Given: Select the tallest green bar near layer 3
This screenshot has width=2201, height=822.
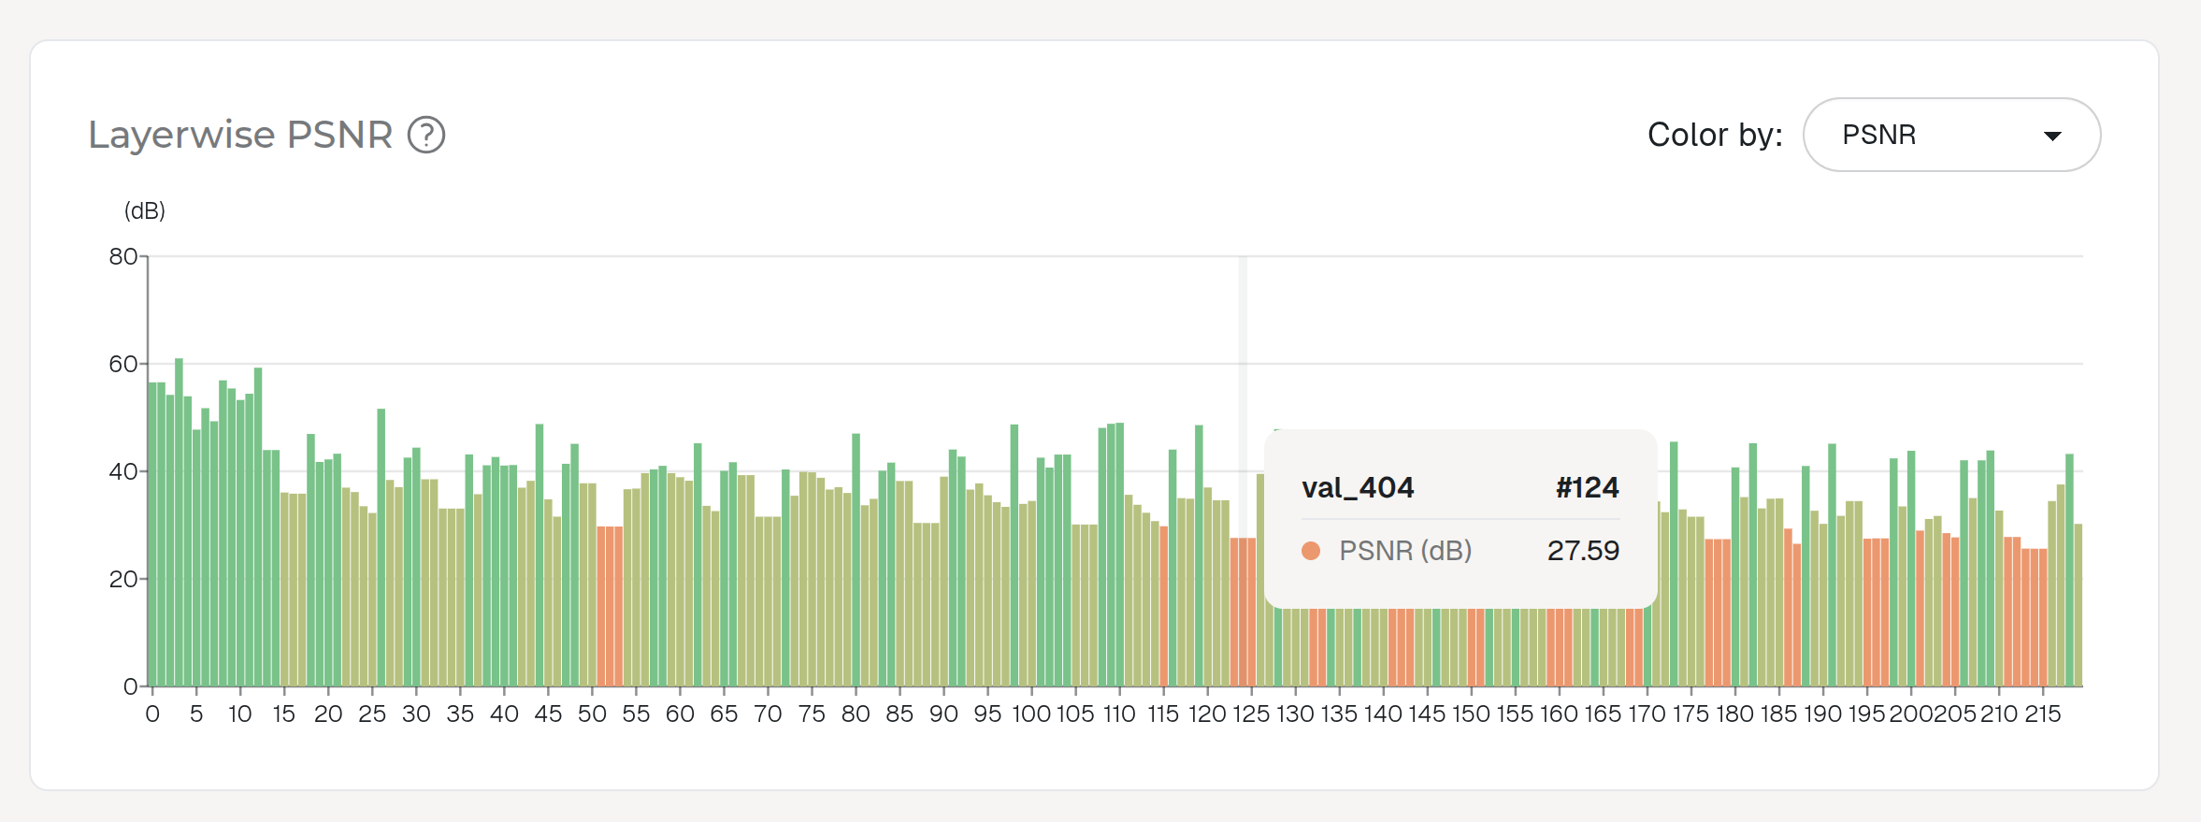Looking at the screenshot, I should [x=179, y=522].
